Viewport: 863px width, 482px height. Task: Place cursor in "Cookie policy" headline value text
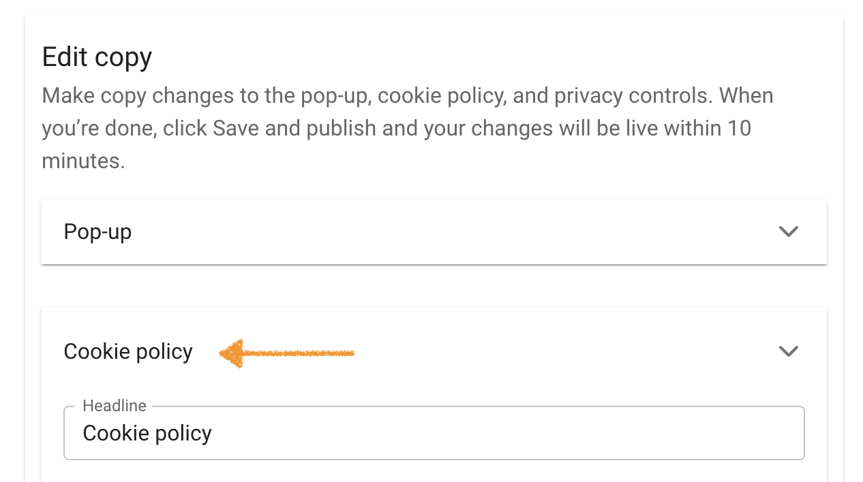click(147, 433)
